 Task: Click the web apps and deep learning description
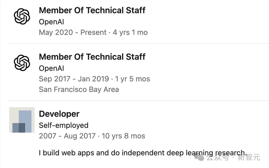pyautogui.click(x=143, y=153)
